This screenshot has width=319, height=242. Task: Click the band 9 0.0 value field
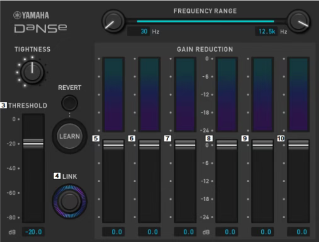click(x=262, y=232)
